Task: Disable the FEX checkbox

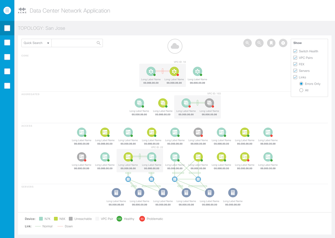Action: pos(295,64)
